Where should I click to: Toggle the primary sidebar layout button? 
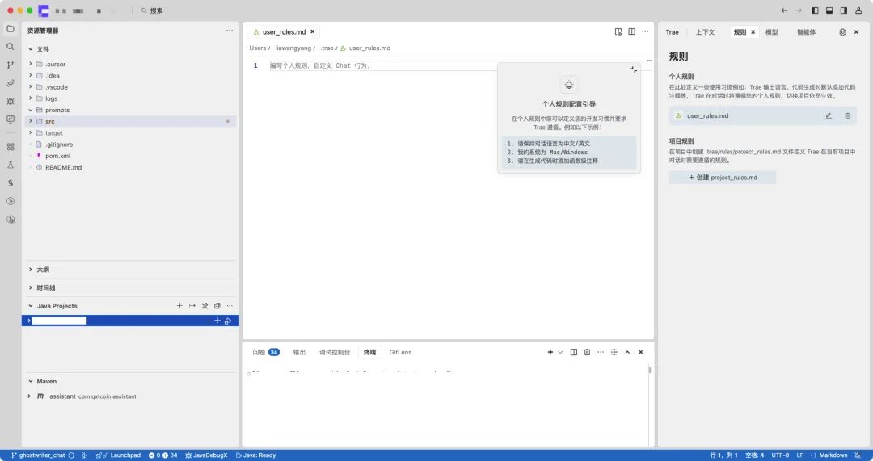815,10
